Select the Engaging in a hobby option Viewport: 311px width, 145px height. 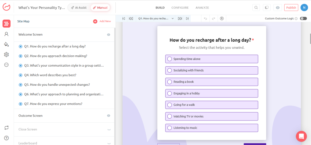212,93
